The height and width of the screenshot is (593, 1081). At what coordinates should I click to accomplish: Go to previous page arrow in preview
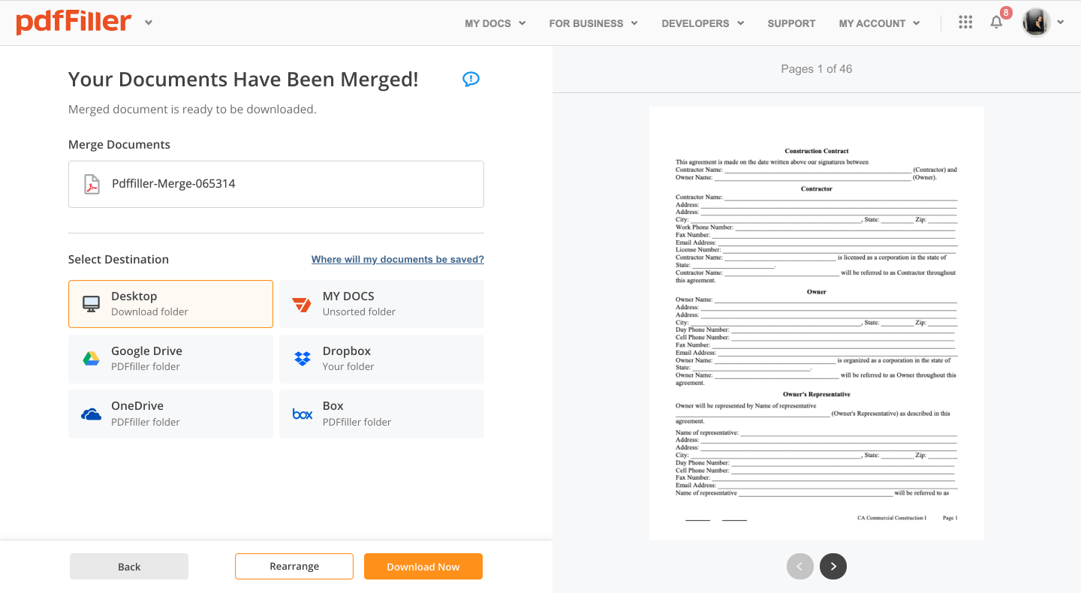pos(800,567)
